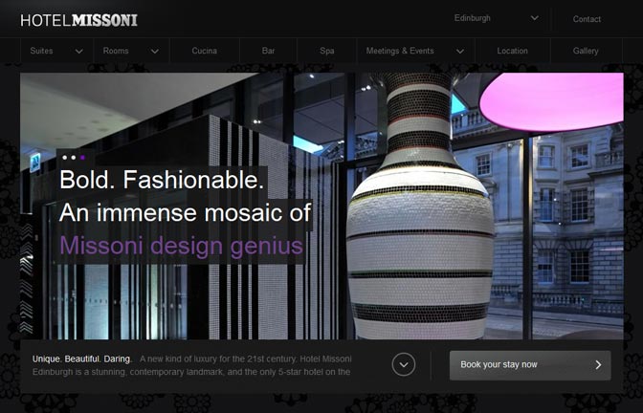Viewport: 643px width, 413px height.
Task: Open the Contact page
Action: tap(587, 19)
